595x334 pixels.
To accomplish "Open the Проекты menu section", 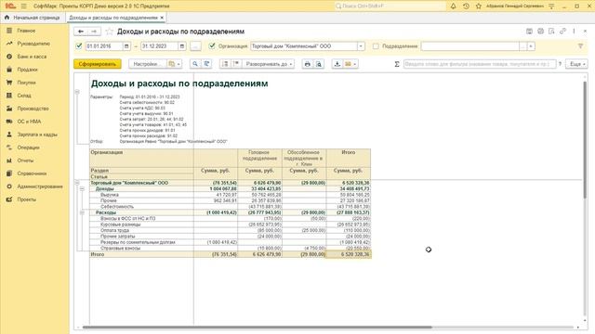I will point(27,199).
